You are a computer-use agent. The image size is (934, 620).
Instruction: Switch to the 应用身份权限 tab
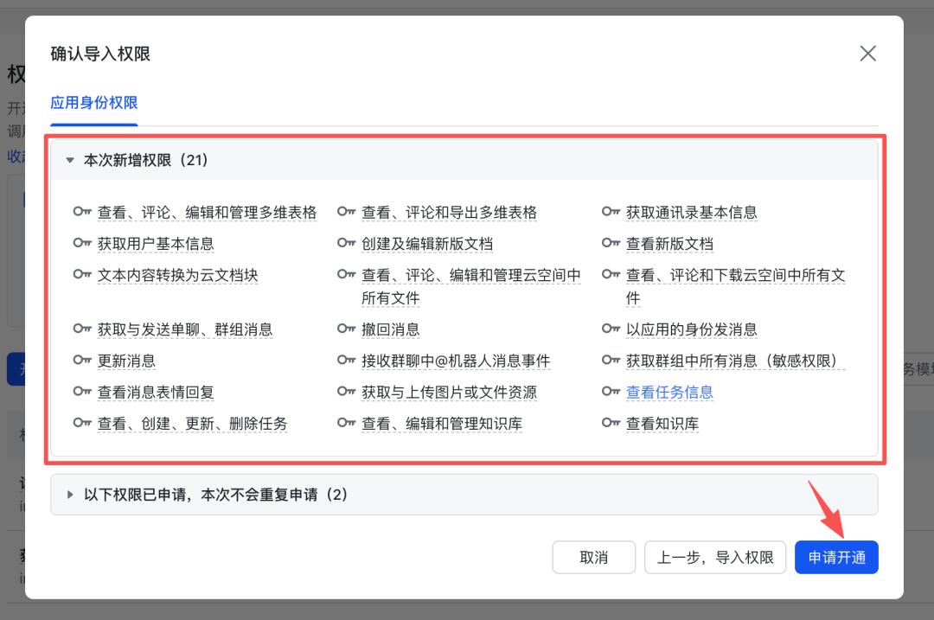tap(93, 102)
